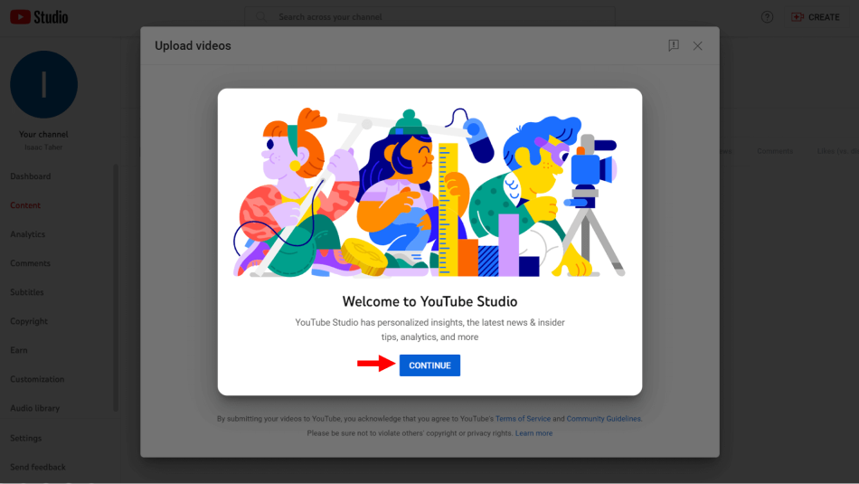Select Content in the sidebar
The width and height of the screenshot is (859, 484).
25,205
